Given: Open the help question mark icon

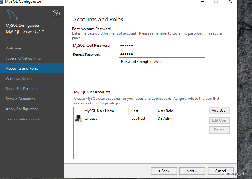Looking at the screenshot, I should 56,14.
